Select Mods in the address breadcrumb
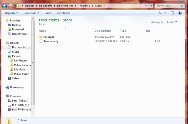This screenshot has height=124, width=188. click(x=99, y=6)
